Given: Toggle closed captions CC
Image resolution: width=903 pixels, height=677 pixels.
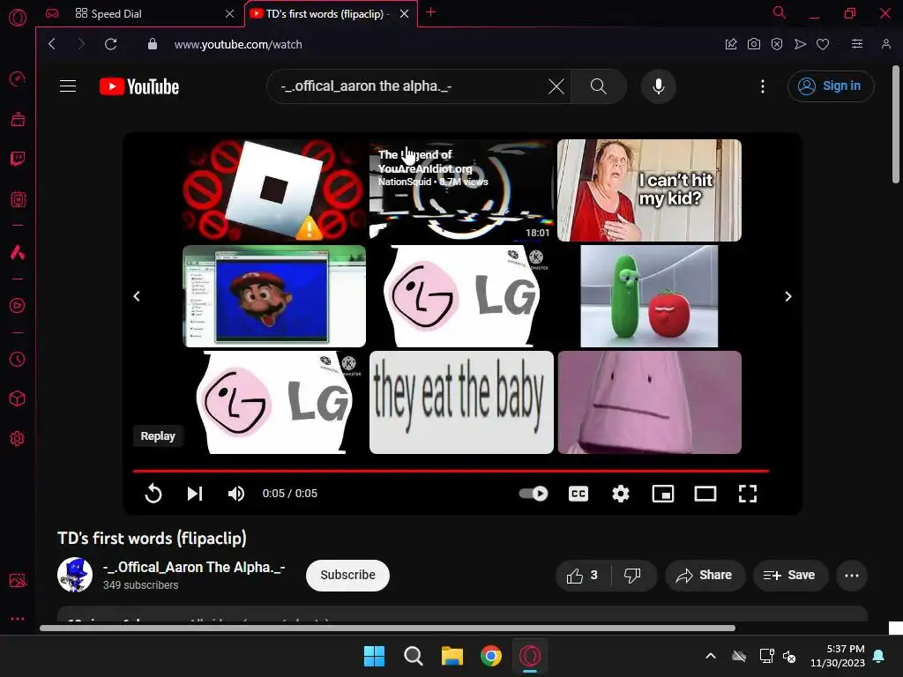Looking at the screenshot, I should point(578,494).
